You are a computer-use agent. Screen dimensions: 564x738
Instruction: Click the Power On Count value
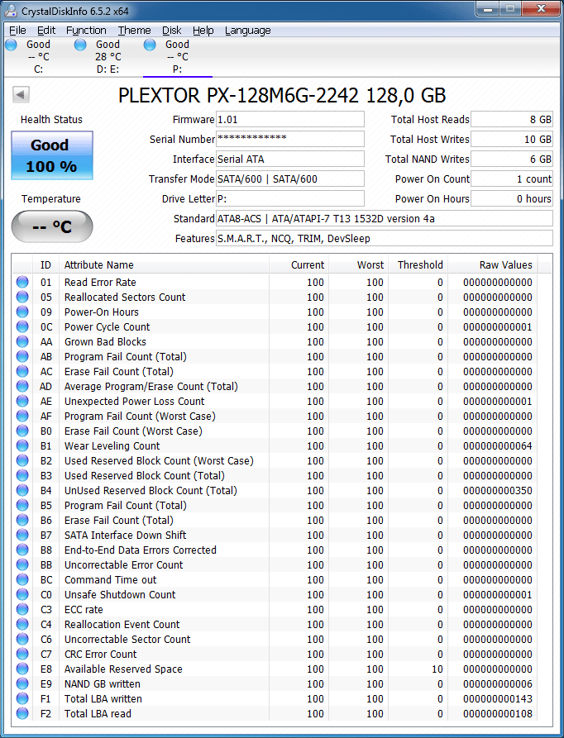click(512, 179)
